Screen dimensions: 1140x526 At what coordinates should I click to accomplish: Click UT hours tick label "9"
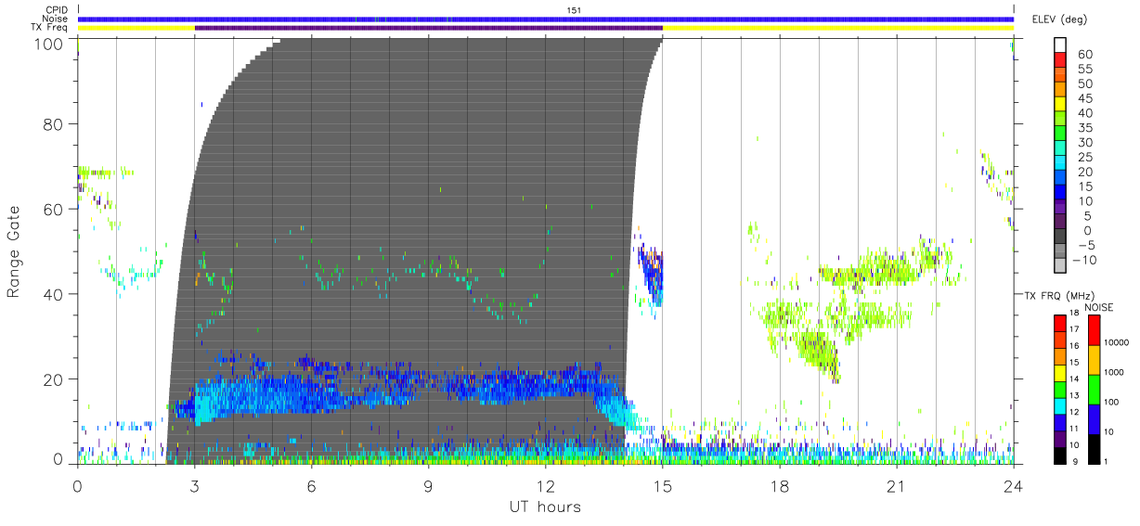point(428,486)
